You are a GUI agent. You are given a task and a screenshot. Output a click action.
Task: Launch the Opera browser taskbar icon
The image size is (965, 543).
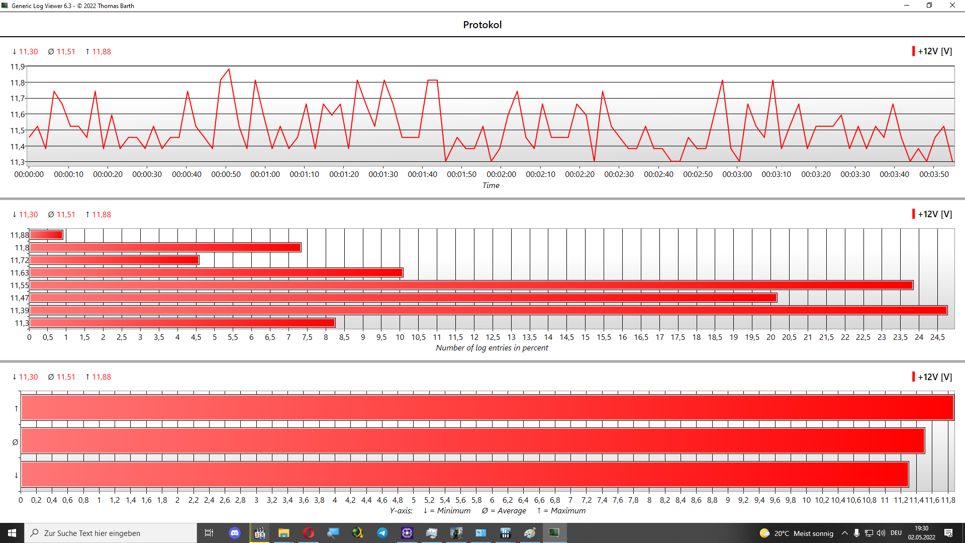pos(309,533)
